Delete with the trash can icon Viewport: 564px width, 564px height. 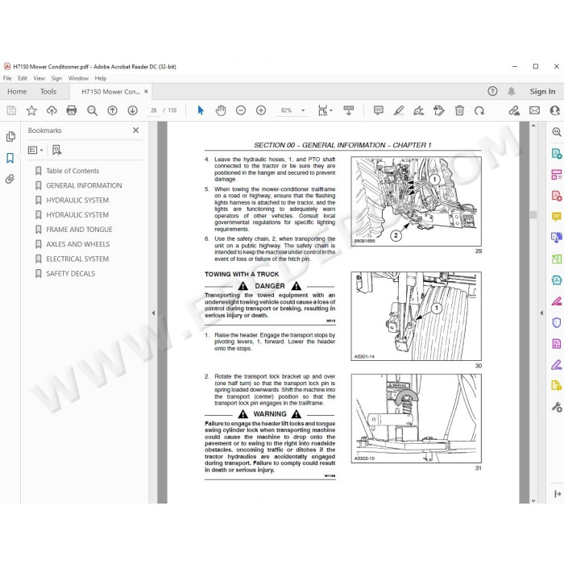pos(459,110)
